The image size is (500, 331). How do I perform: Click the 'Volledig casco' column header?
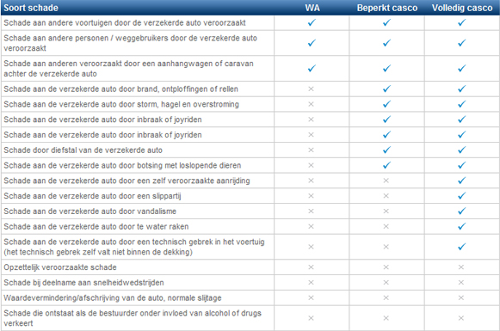[462, 8]
